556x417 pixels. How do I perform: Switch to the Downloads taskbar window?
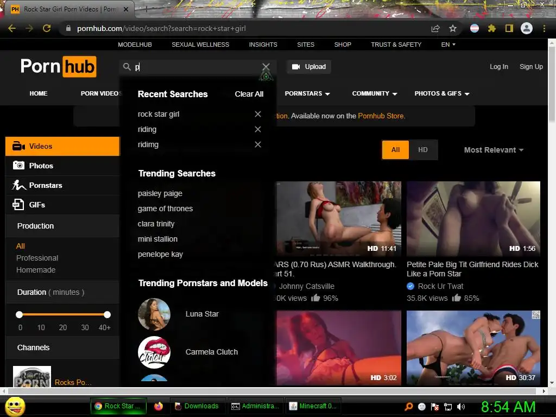197,406
